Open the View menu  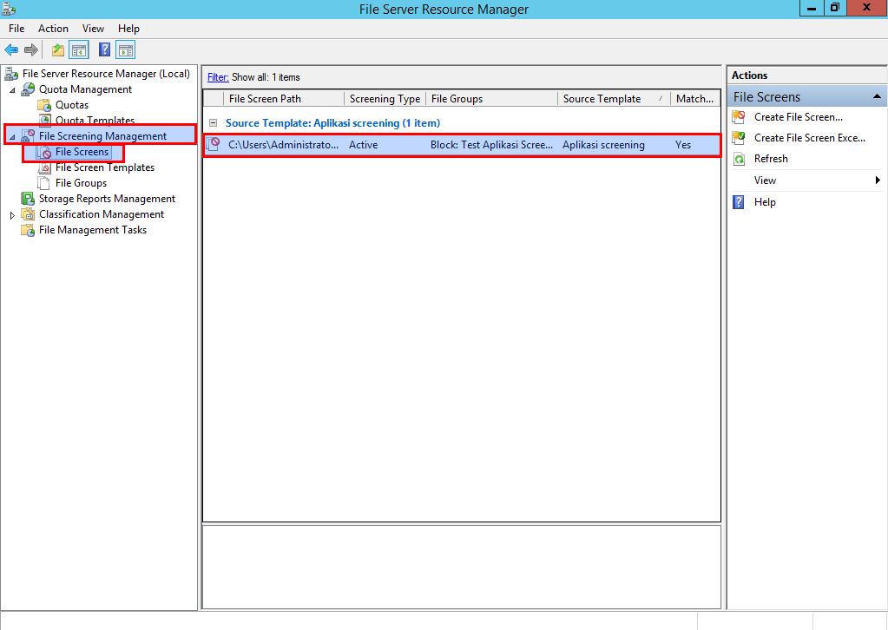[x=92, y=28]
